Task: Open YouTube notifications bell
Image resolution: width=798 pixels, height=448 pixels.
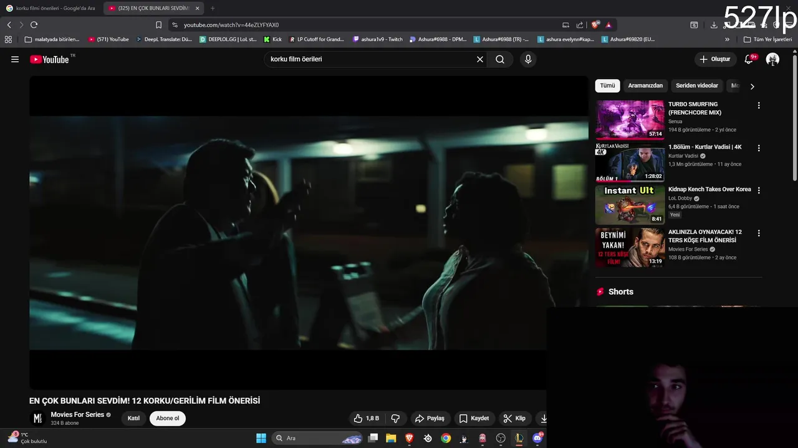Action: pyautogui.click(x=749, y=59)
